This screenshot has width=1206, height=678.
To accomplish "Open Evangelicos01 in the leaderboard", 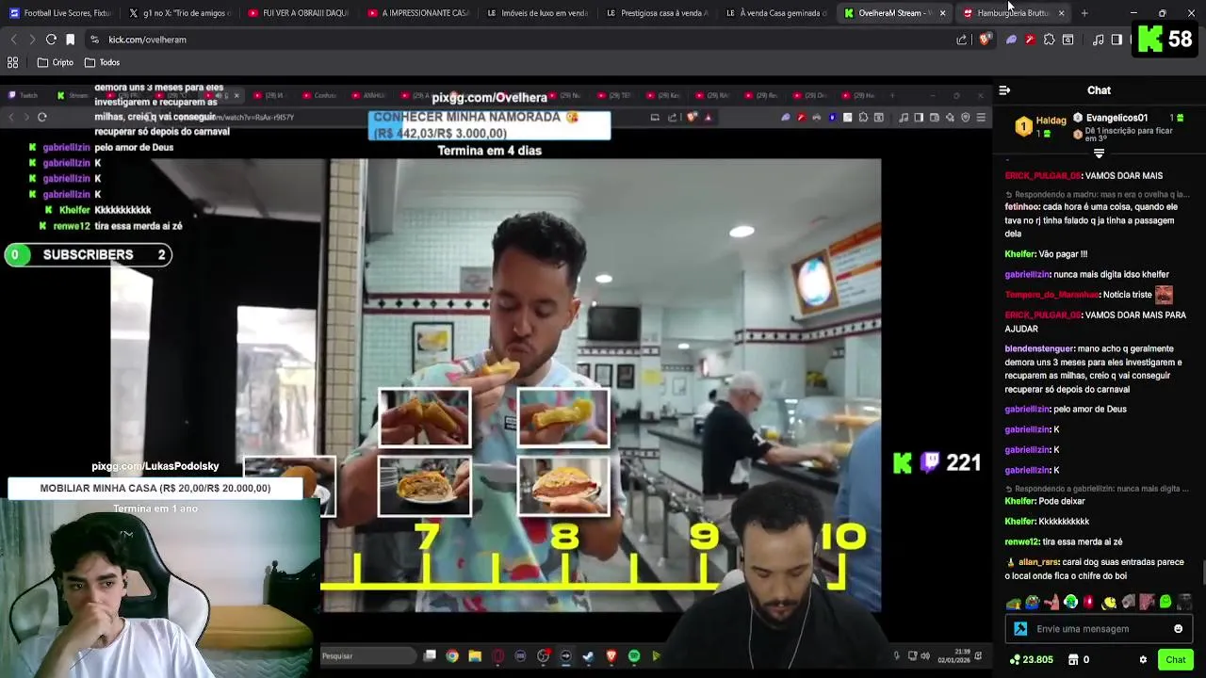I will point(1116,118).
